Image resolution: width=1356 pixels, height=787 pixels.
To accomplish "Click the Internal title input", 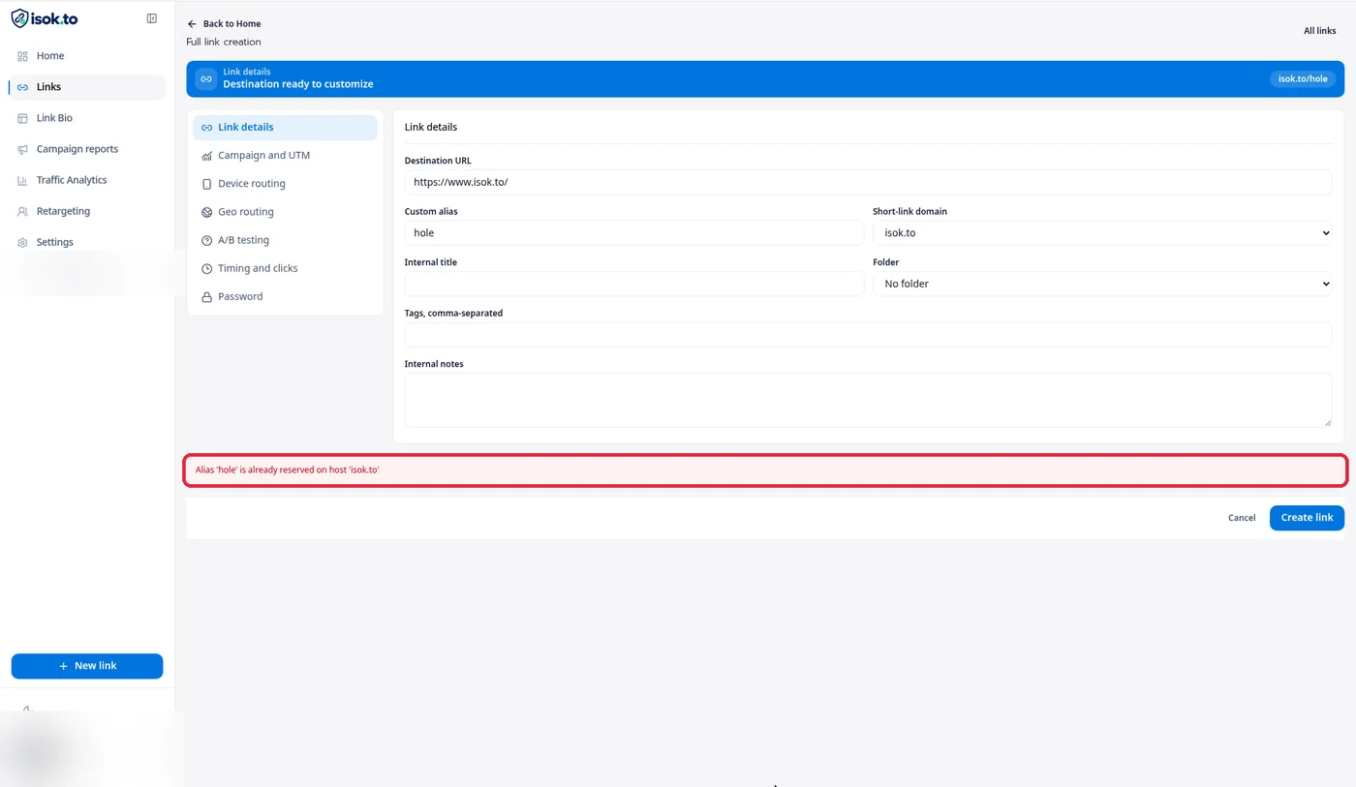I will (633, 284).
